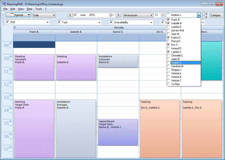
Task: Click the Isabelle B. column header
Action: (x=76, y=32)
